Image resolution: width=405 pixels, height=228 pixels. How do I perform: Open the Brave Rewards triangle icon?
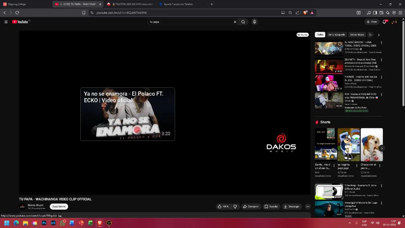pyautogui.click(x=312, y=13)
